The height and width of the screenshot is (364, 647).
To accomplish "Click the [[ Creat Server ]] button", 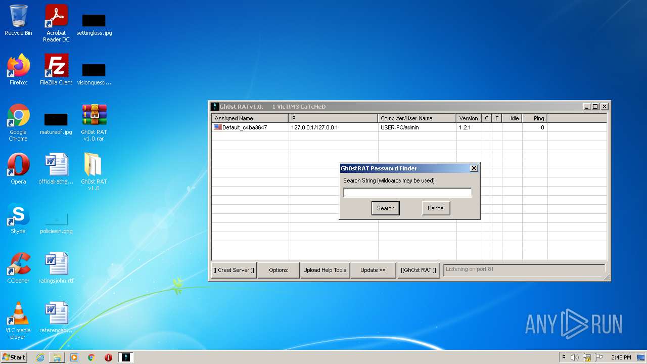I will click(x=234, y=270).
